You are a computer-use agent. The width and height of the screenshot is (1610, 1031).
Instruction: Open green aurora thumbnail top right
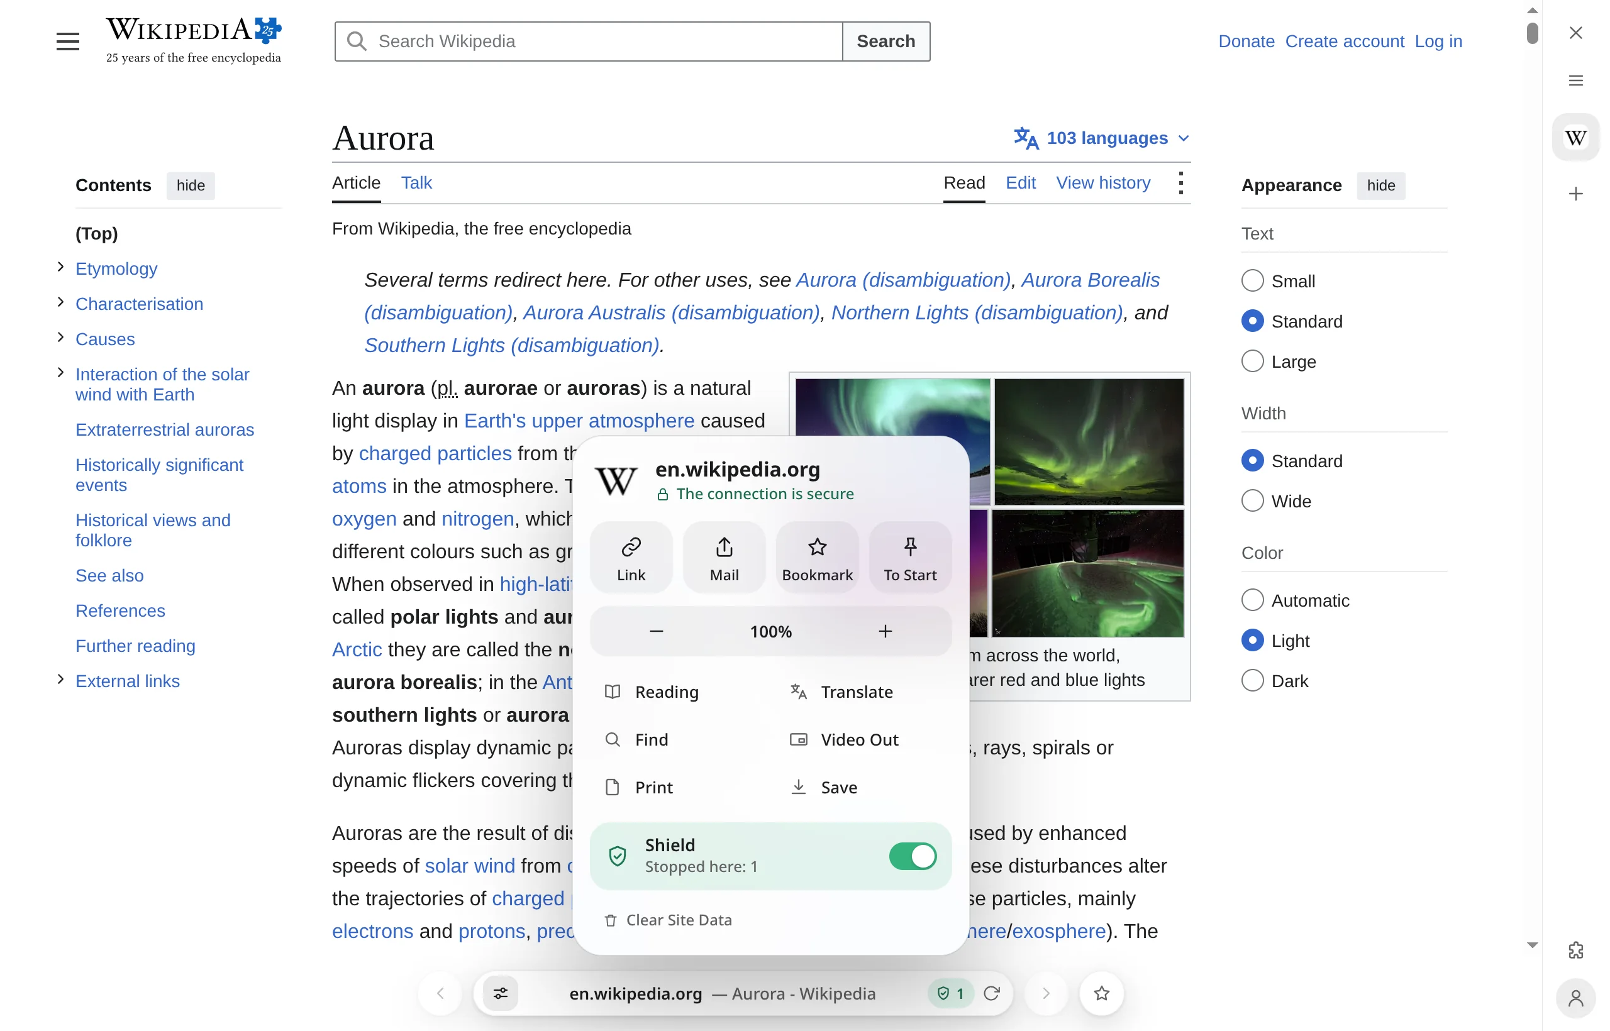point(1088,441)
